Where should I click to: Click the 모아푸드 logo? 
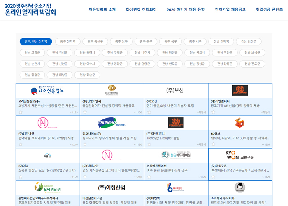tap(48, 188)
